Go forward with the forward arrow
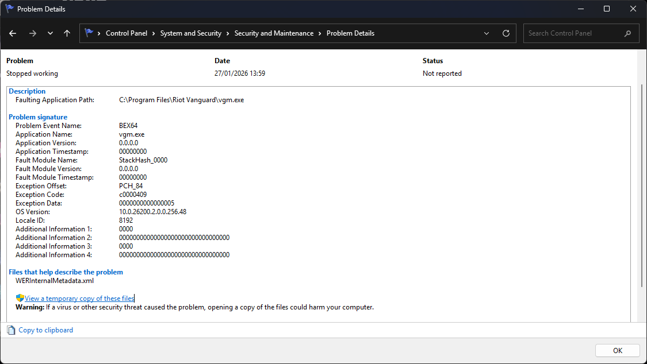647x364 pixels. tap(33, 33)
